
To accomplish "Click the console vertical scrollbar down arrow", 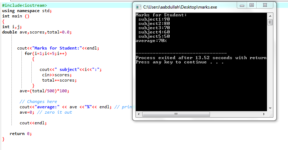I will (270, 108).
